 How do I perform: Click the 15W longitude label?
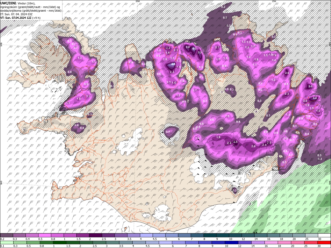(274, 1)
